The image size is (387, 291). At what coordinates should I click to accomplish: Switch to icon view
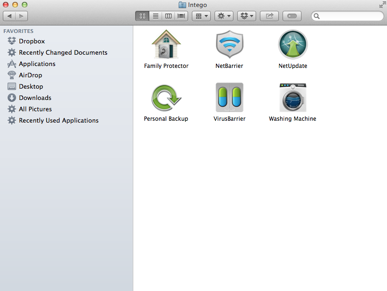(x=142, y=16)
